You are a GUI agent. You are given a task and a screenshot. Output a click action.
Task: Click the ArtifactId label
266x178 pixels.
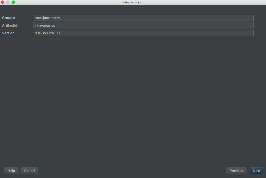click(9, 26)
